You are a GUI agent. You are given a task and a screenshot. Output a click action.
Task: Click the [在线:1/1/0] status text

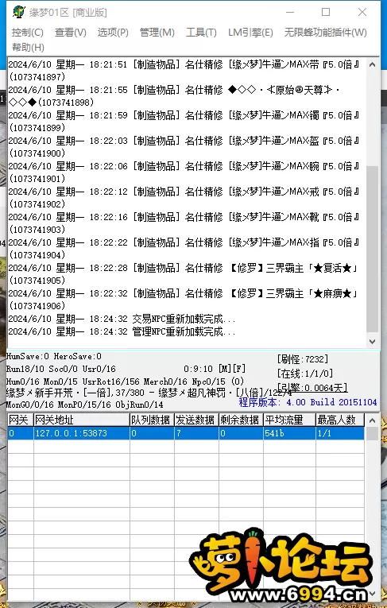tap(305, 374)
